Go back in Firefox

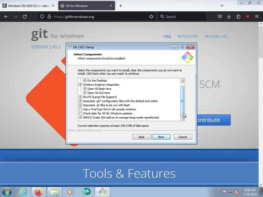6,17
